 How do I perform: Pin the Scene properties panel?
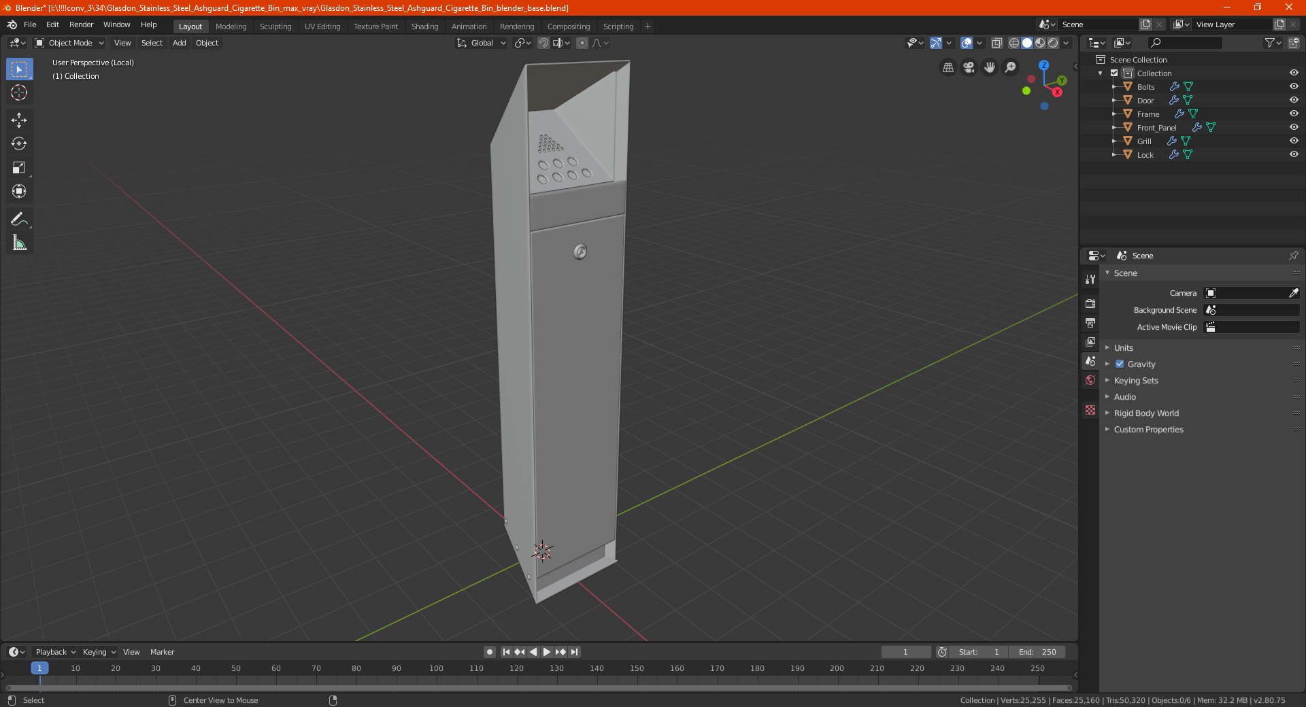1293,256
